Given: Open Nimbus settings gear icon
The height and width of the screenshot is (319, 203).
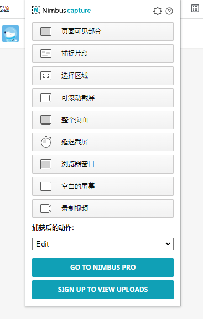Looking at the screenshot, I should [x=158, y=11].
